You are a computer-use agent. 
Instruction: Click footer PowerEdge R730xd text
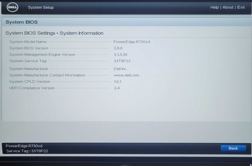point(24,146)
